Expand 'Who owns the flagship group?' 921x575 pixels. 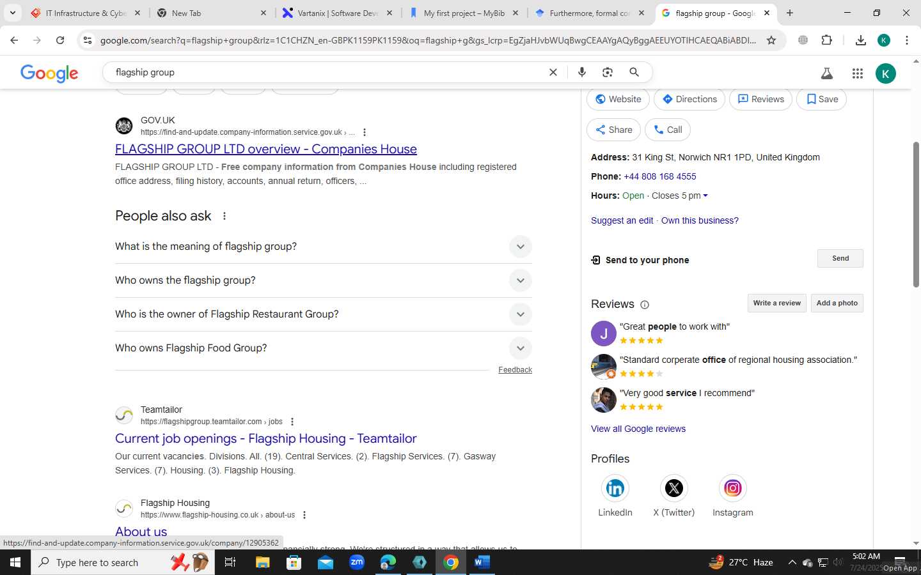click(x=324, y=280)
